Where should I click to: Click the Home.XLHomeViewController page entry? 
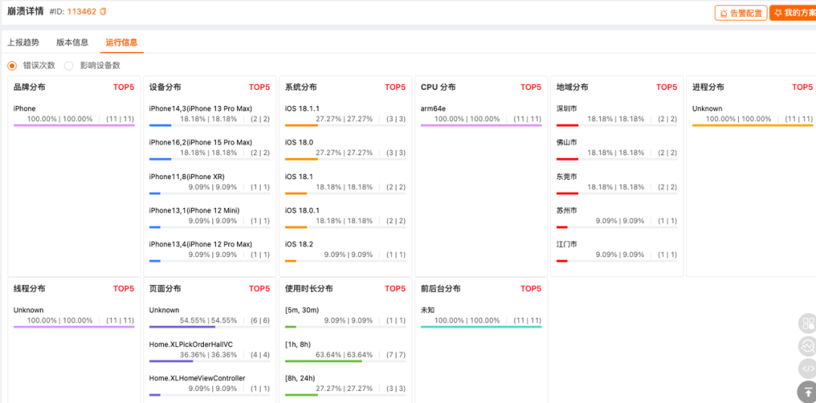click(x=210, y=385)
